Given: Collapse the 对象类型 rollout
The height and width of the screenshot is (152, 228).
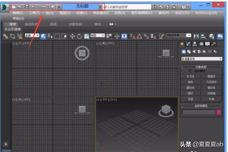Looking at the screenshot, I should pos(202,67).
